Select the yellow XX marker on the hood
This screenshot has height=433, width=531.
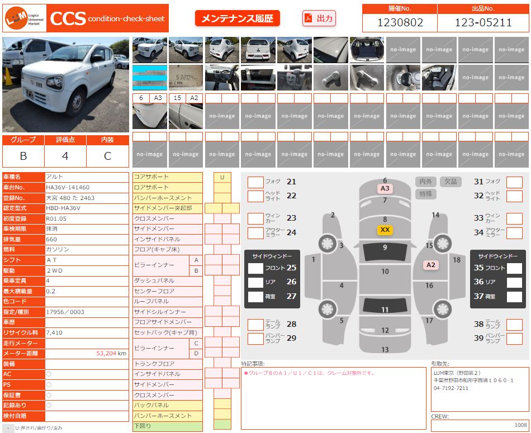tap(385, 230)
